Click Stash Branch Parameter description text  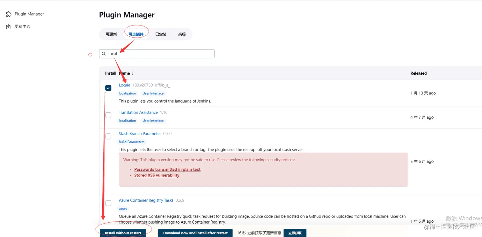pos(211,150)
